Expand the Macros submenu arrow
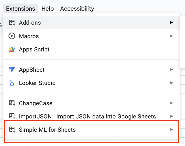This screenshot has width=185, height=146. click(171, 36)
